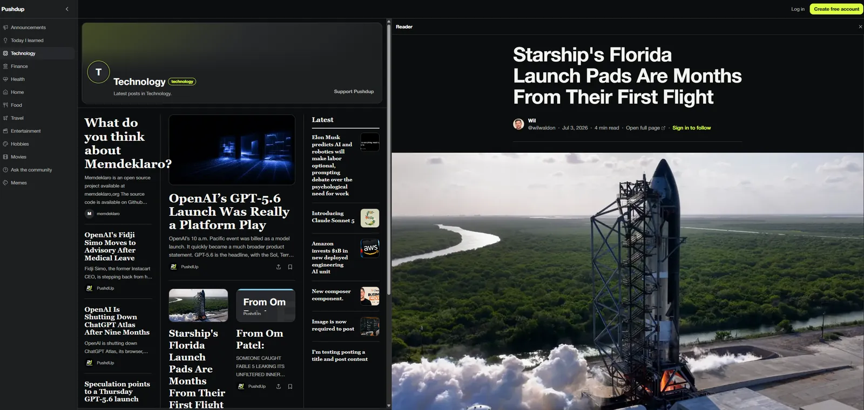Click the Claude Sonnet 5 thumbnail
Image resolution: width=864 pixels, height=410 pixels.
click(370, 218)
